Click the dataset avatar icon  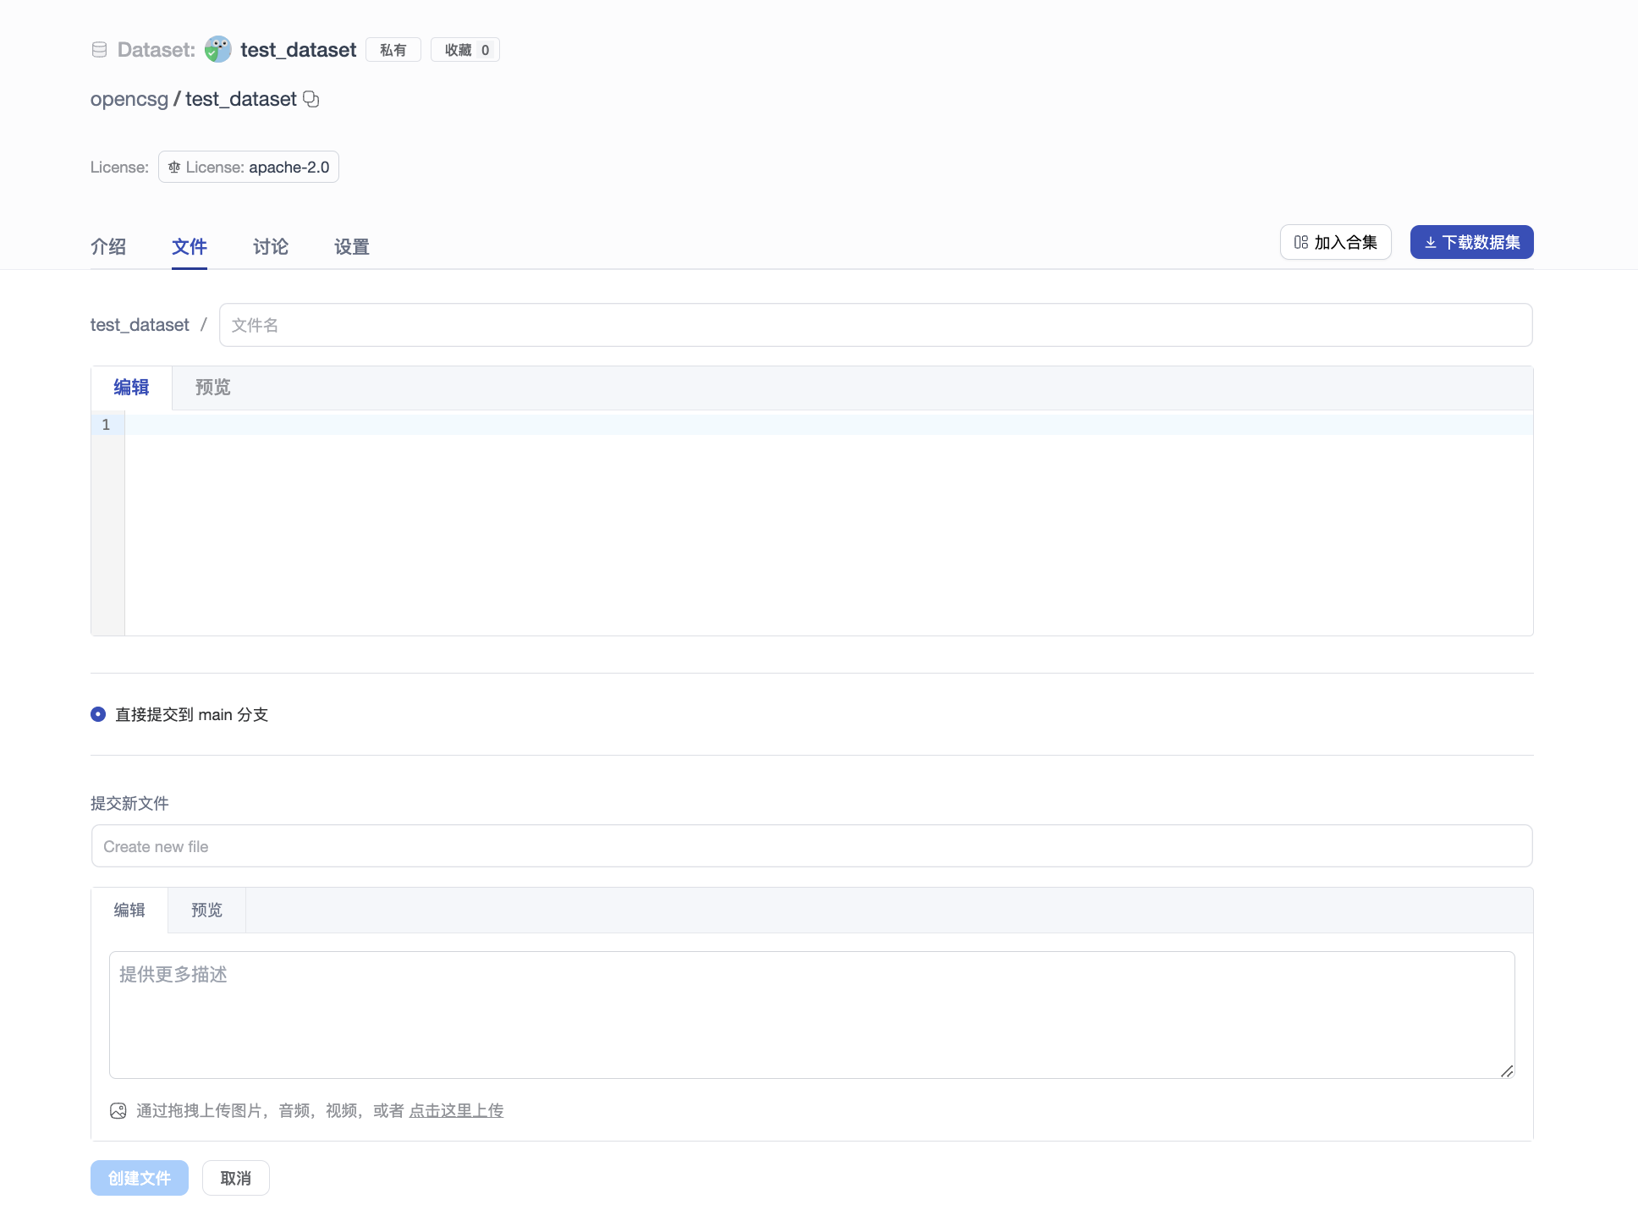pyautogui.click(x=218, y=50)
